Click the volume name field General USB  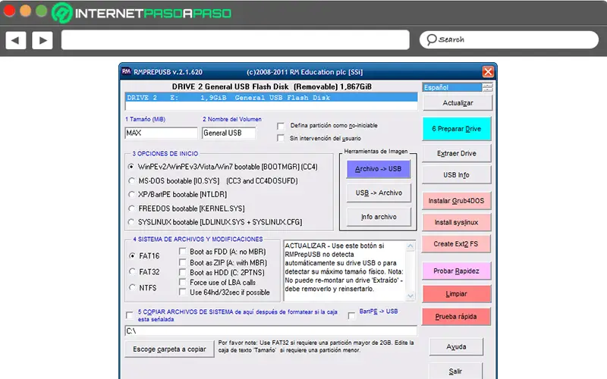tap(228, 133)
